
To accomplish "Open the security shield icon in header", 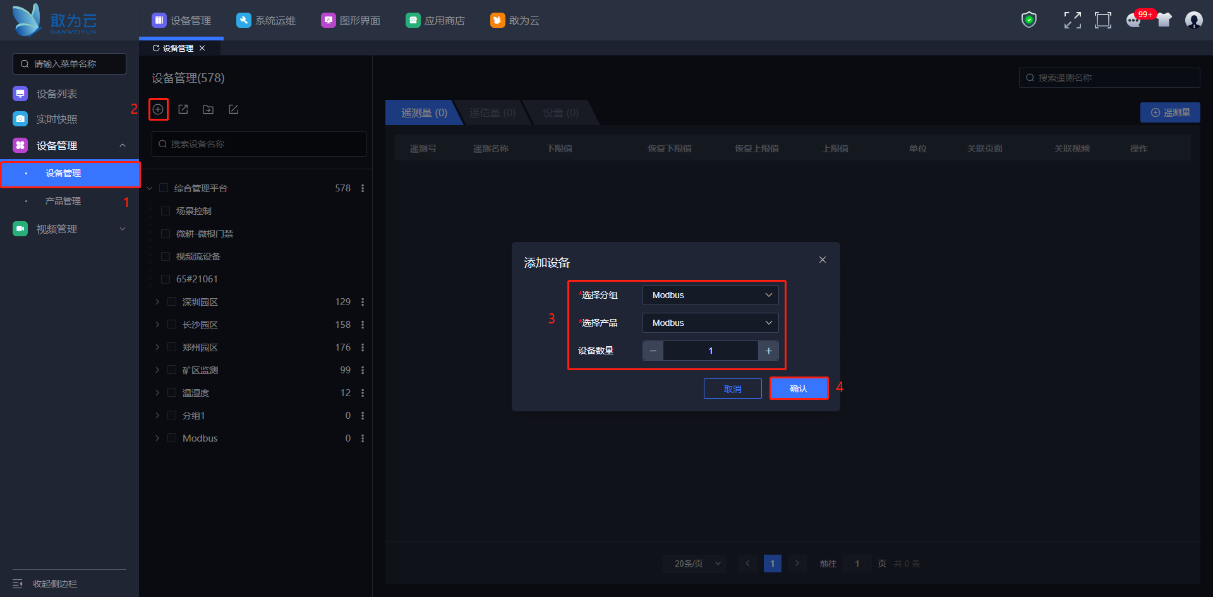I will [x=1029, y=20].
